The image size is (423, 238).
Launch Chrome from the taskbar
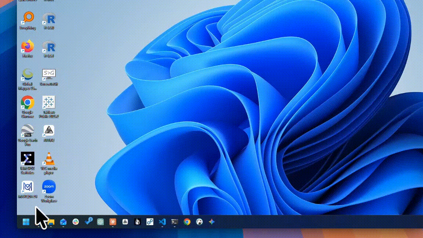pyautogui.click(x=187, y=221)
